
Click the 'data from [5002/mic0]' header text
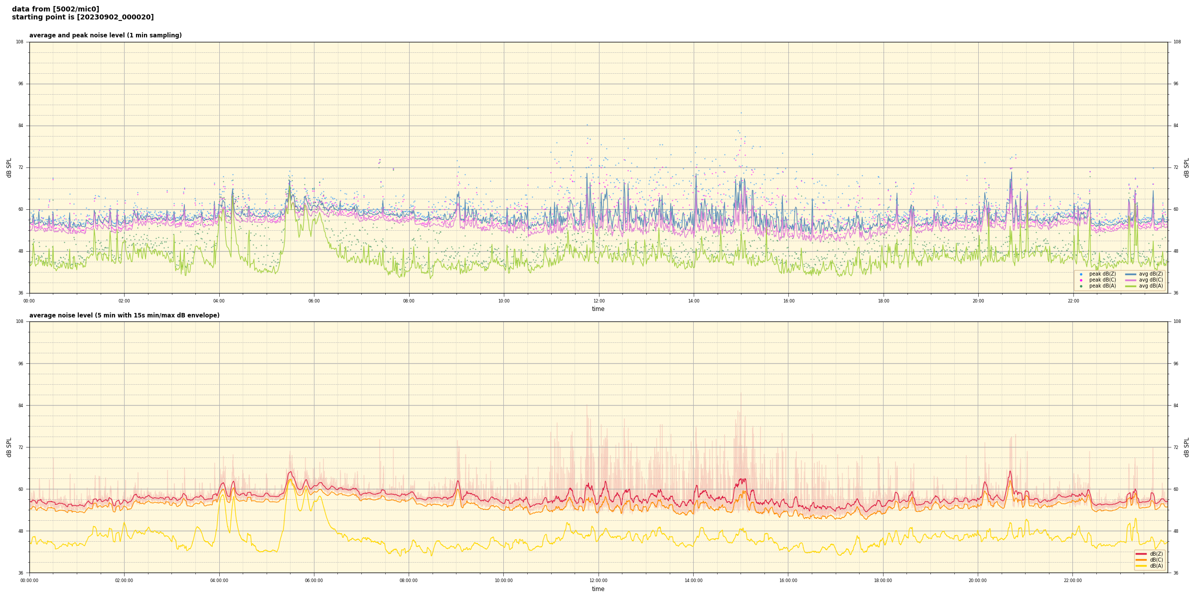[55, 9]
